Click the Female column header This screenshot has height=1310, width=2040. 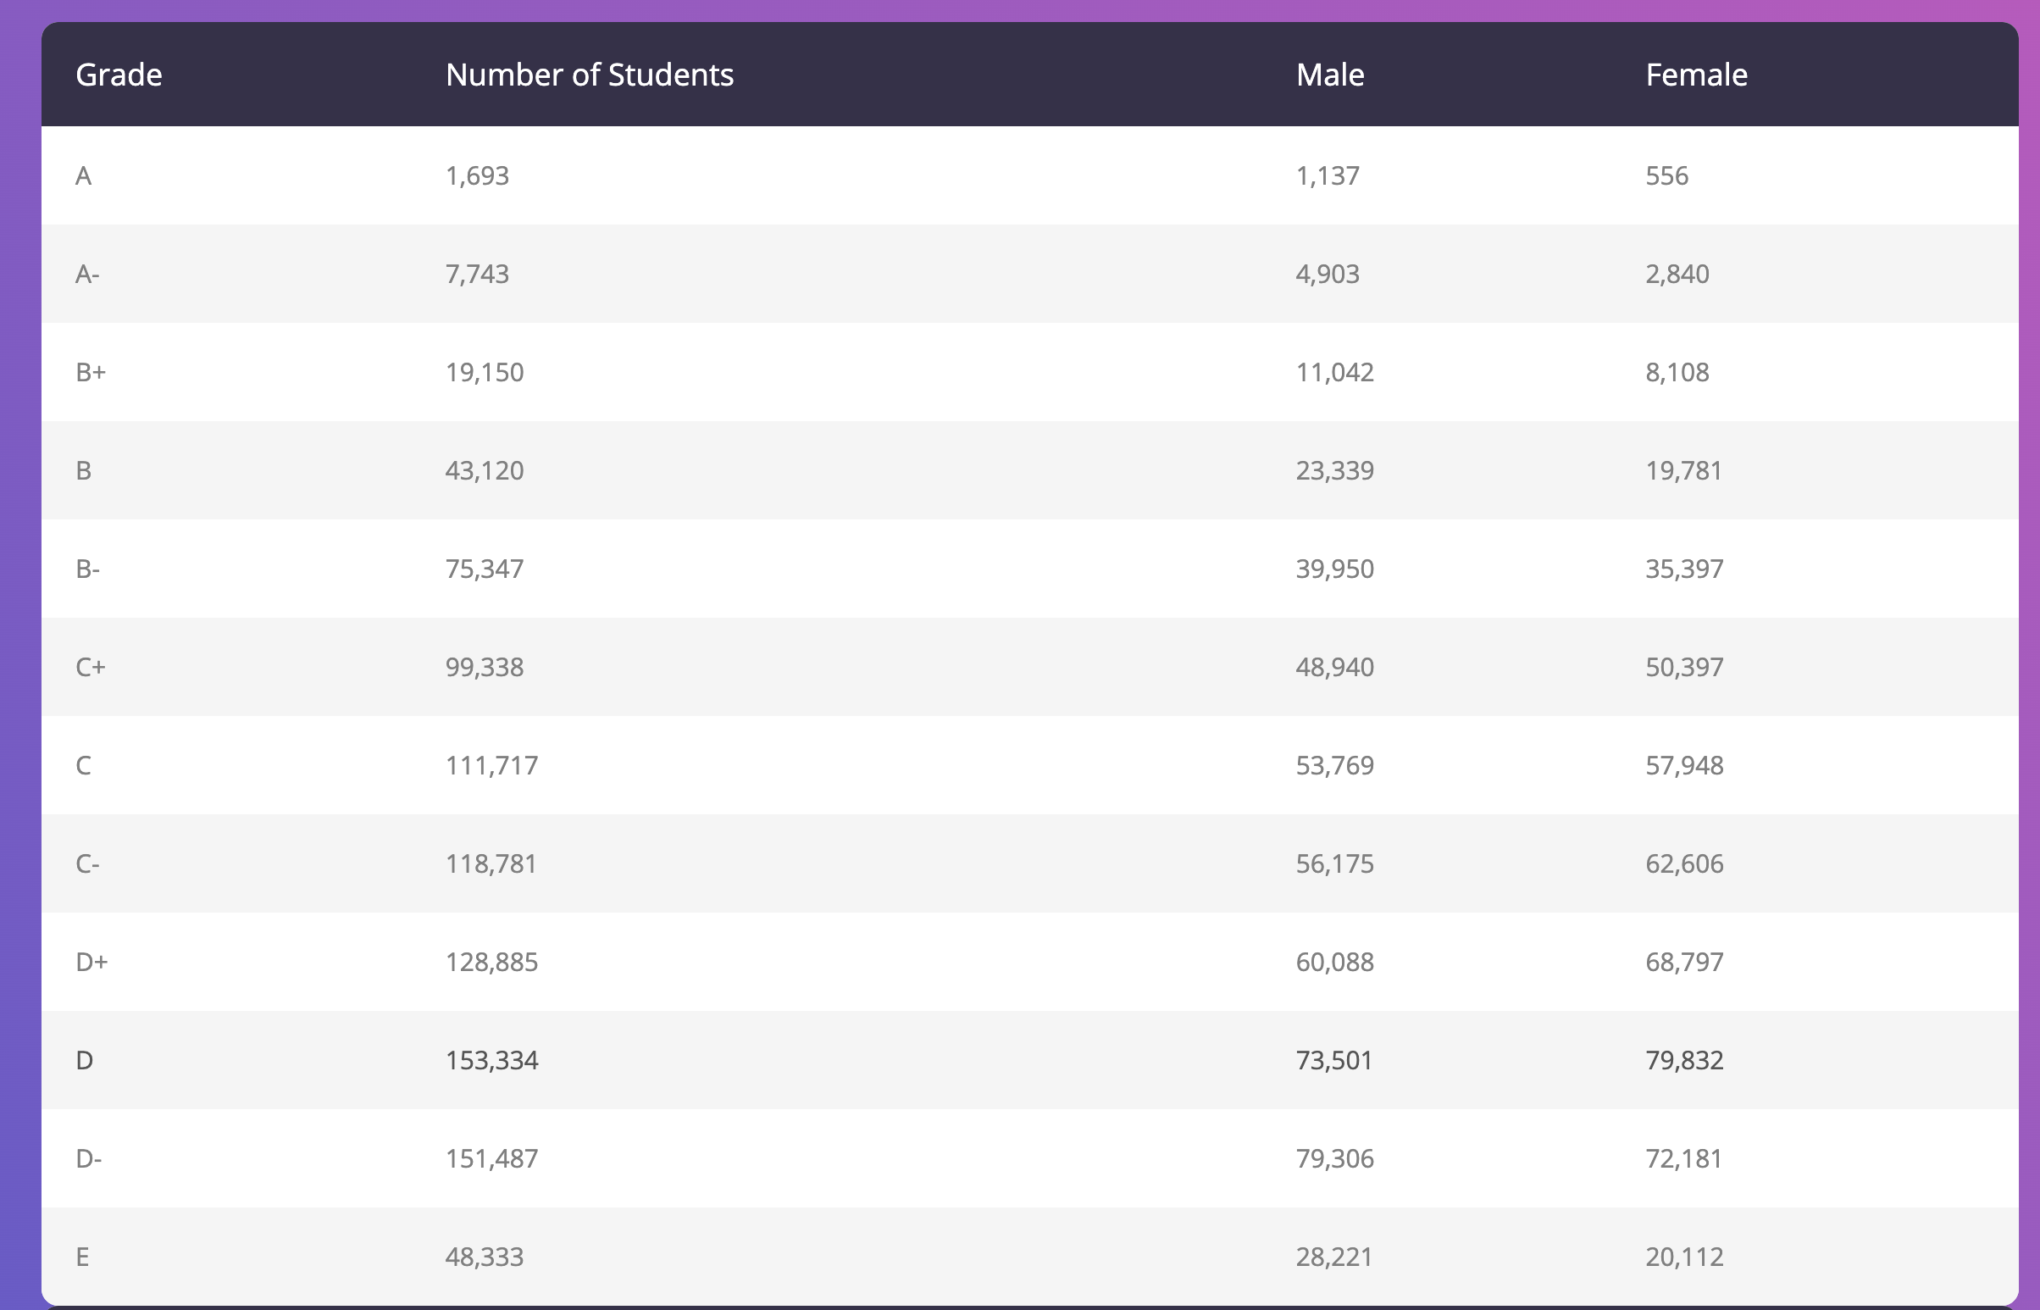click(1696, 75)
